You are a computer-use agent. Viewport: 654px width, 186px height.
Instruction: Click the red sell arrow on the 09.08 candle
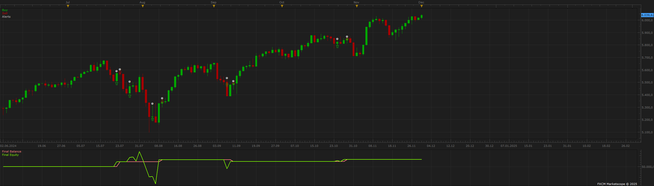[162, 101]
